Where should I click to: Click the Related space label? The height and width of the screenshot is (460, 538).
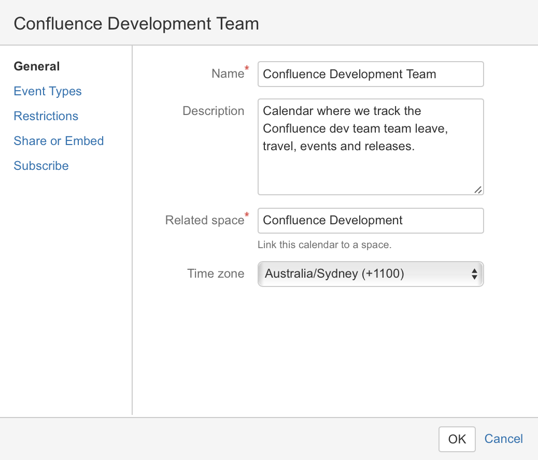point(204,220)
